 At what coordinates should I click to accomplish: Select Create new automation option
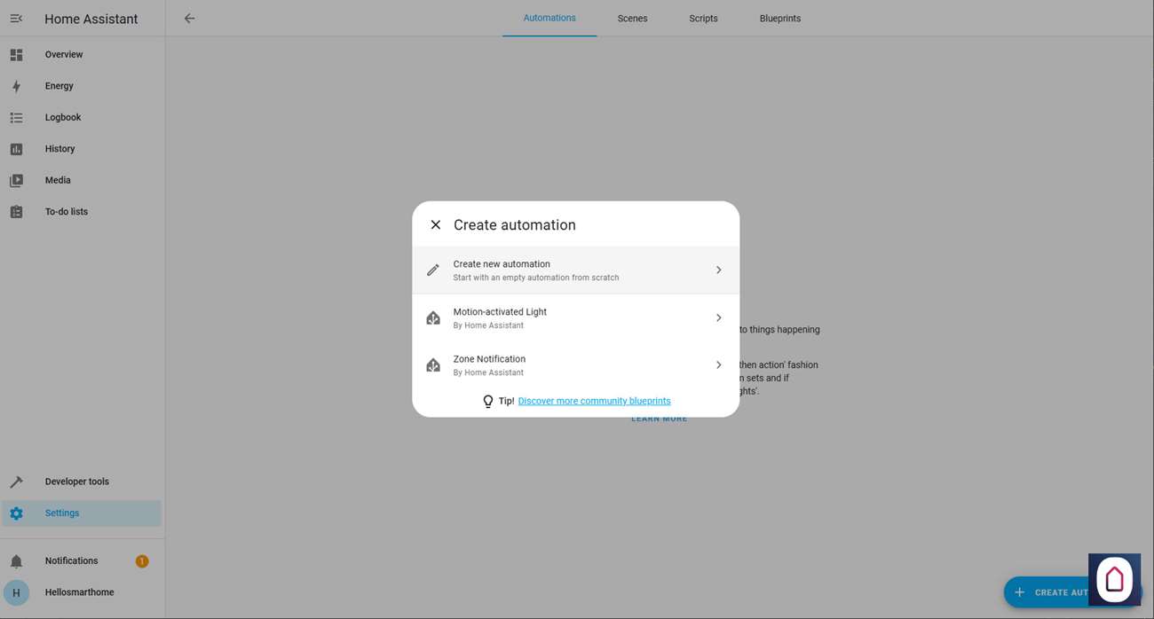tap(575, 270)
